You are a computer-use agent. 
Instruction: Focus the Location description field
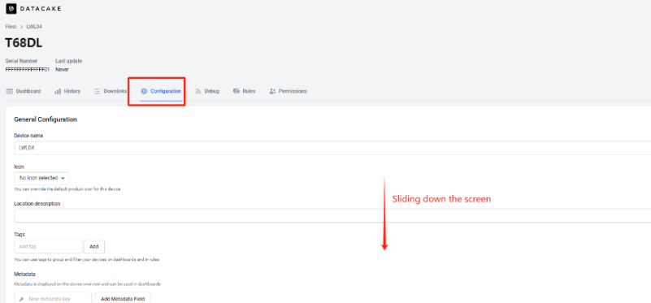[x=332, y=215]
